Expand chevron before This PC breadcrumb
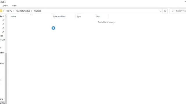The height and width of the screenshot is (104, 186). [4, 11]
